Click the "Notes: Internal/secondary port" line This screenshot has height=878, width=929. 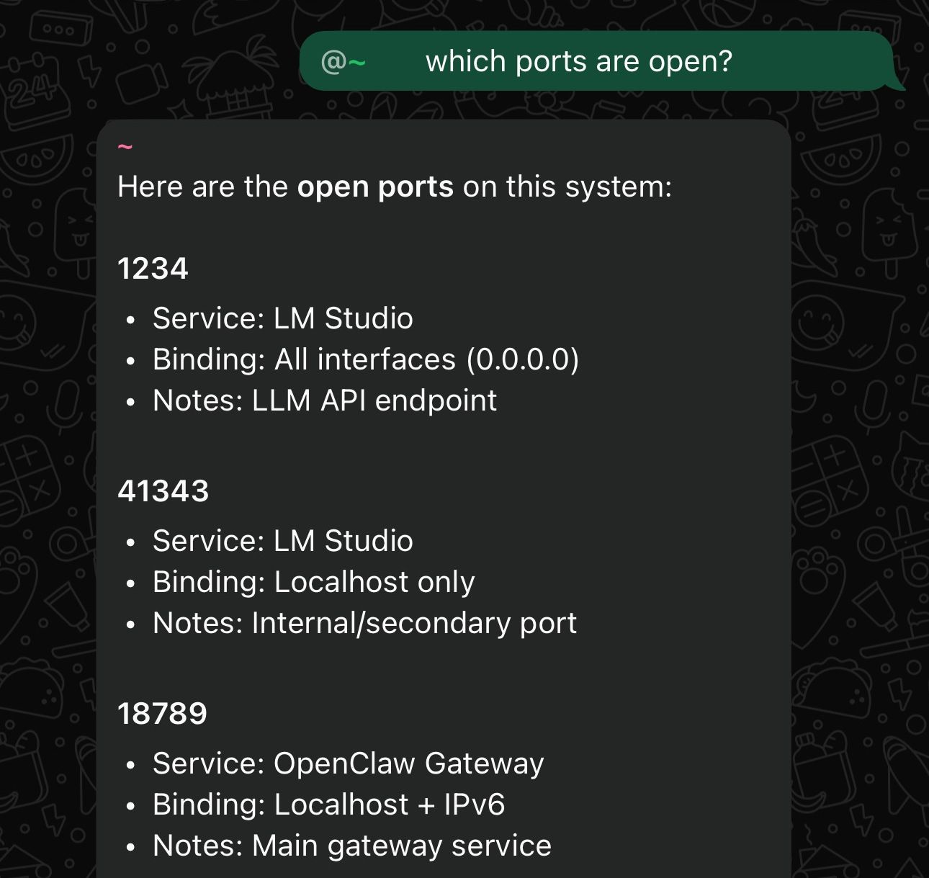coord(364,622)
